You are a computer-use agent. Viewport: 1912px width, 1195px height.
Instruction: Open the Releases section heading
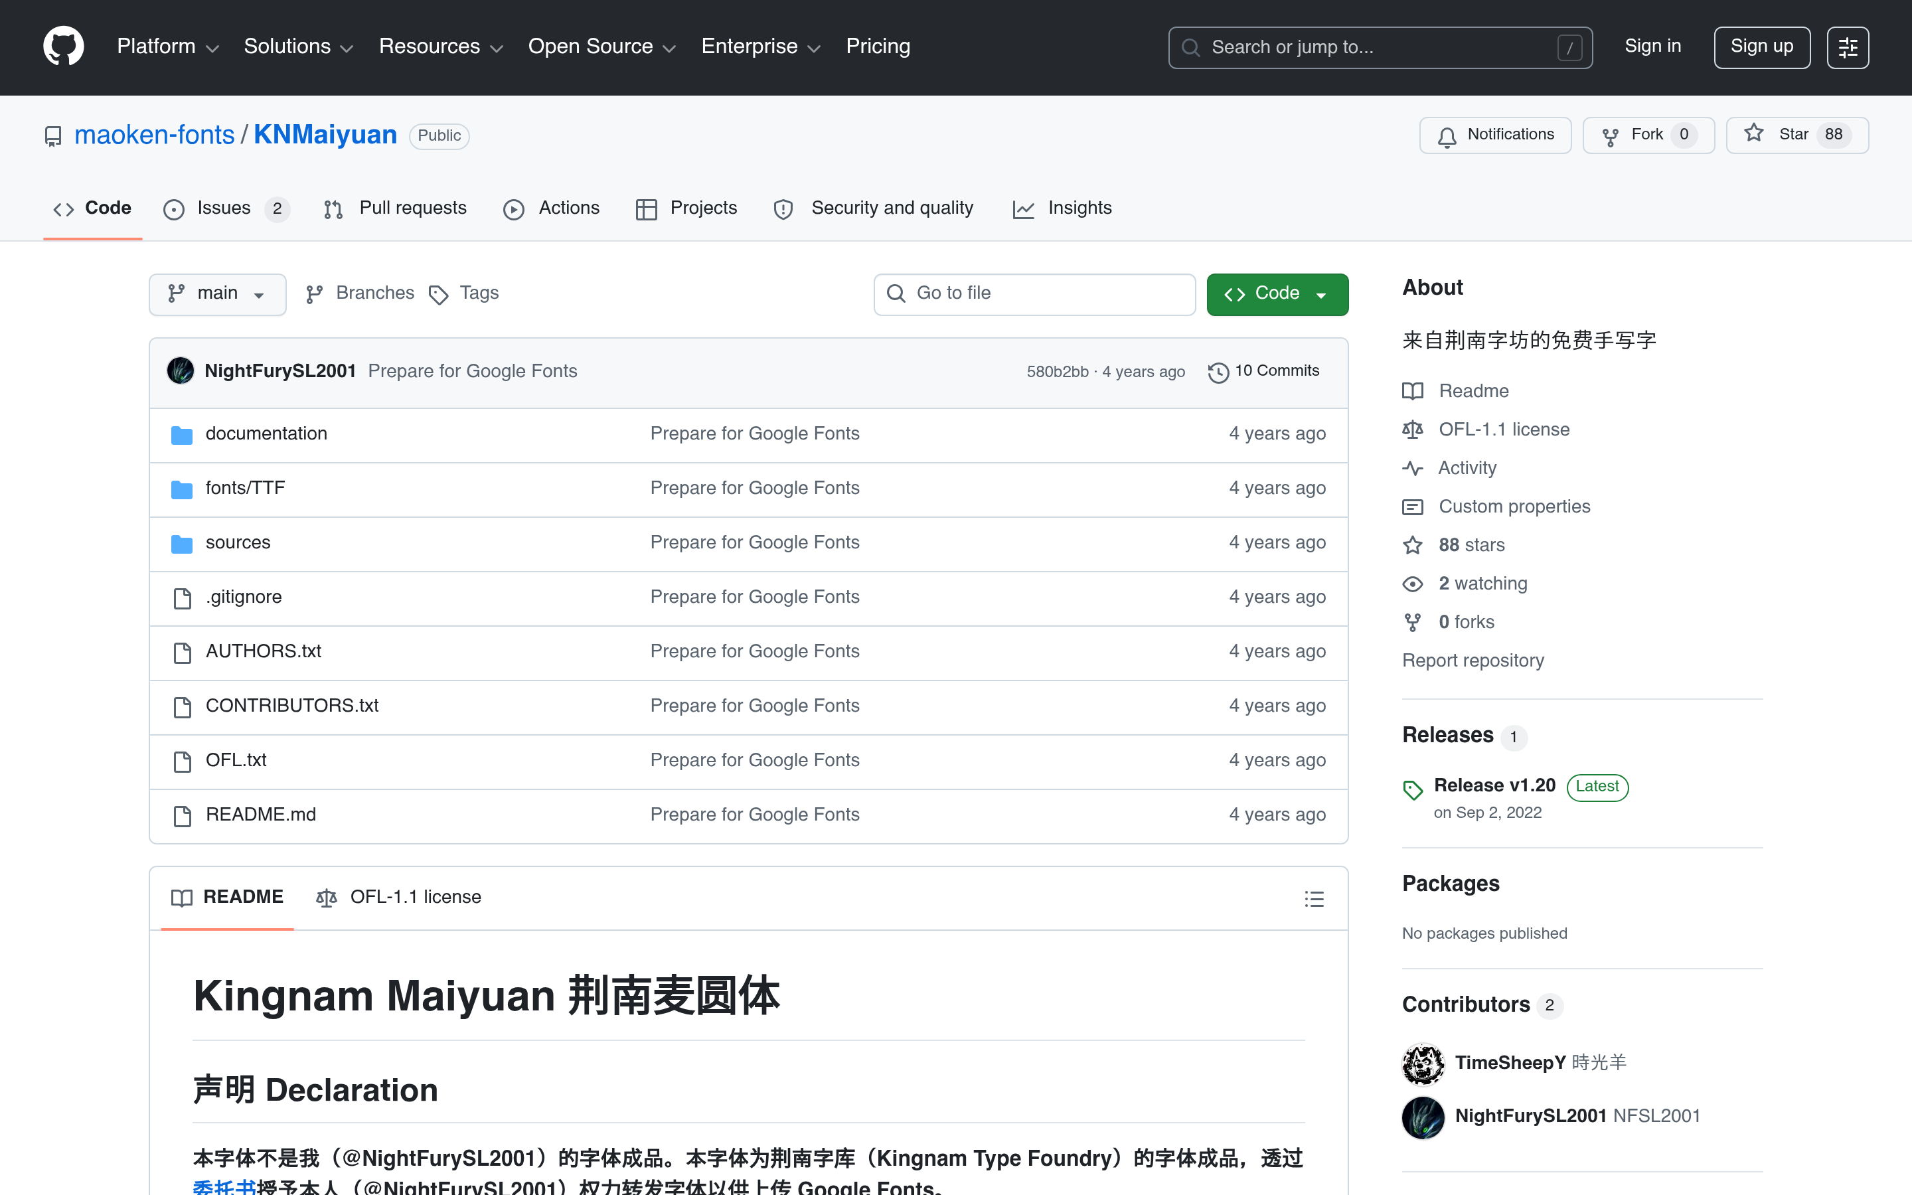pyautogui.click(x=1447, y=736)
